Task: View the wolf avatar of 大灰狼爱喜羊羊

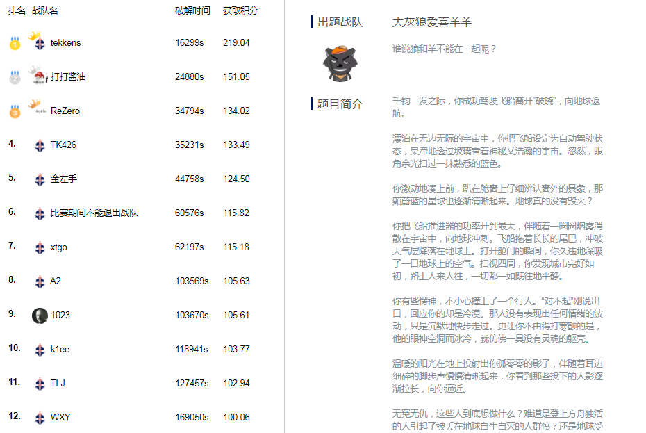Action: 340,63
